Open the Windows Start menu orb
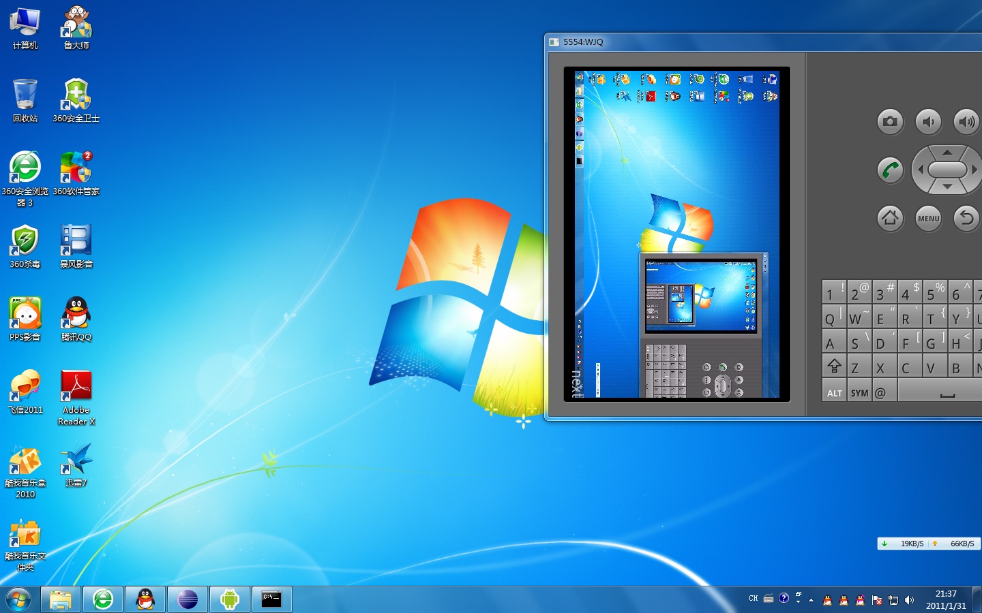This screenshot has width=982, height=613. pos(18,599)
